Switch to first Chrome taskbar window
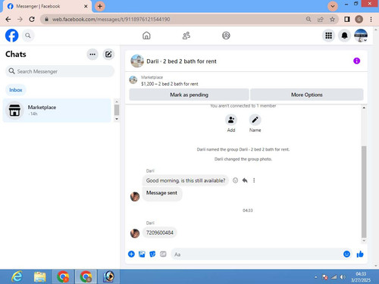The height and width of the screenshot is (284, 379). 63,276
